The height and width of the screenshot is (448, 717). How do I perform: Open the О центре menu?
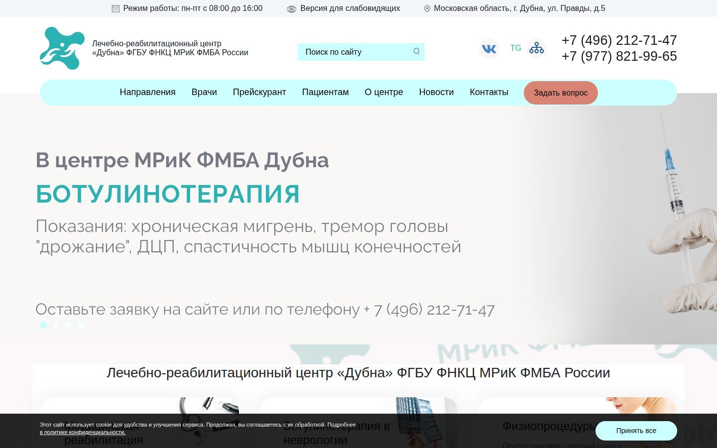tap(384, 92)
